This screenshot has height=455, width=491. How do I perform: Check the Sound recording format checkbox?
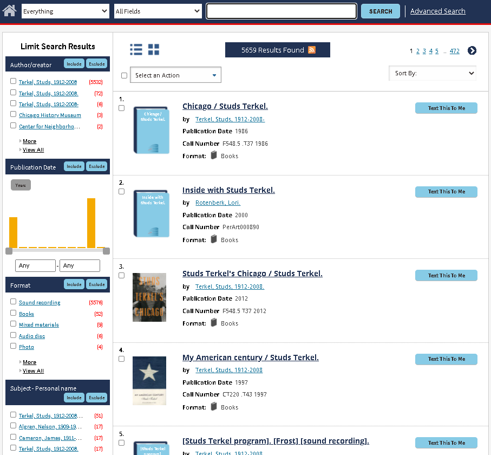[x=13, y=302]
